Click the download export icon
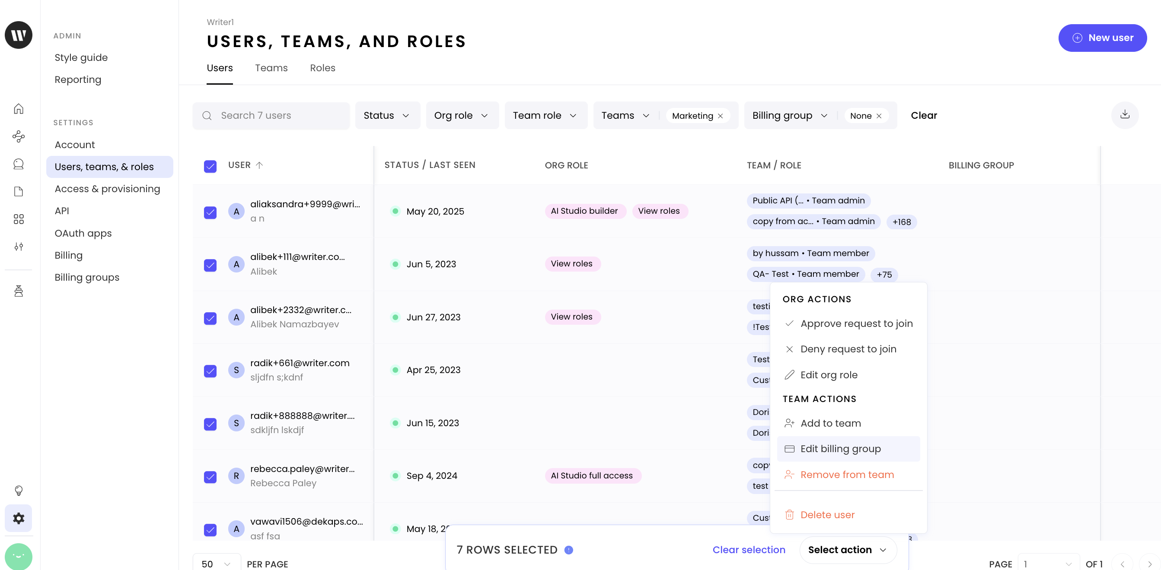The image size is (1161, 570). pyautogui.click(x=1125, y=115)
